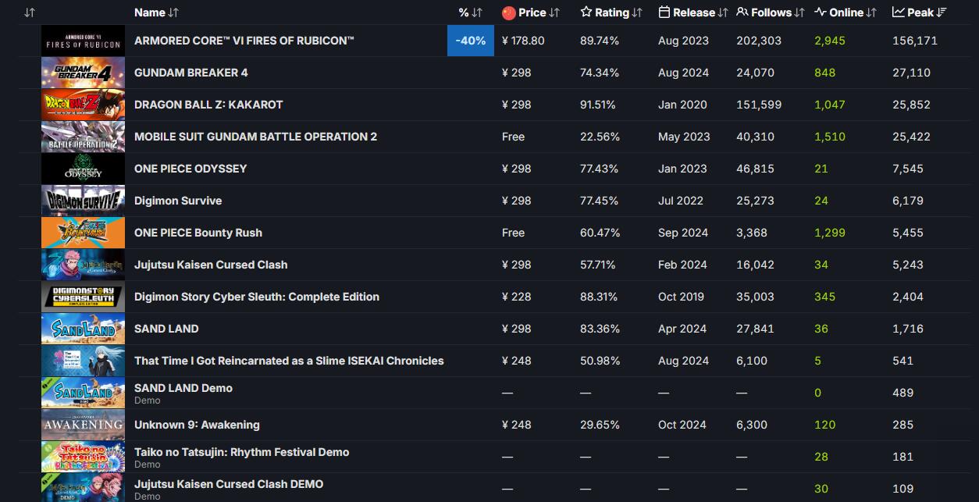Sort games by Name column
The width and height of the screenshot is (979, 502).
[x=156, y=12]
